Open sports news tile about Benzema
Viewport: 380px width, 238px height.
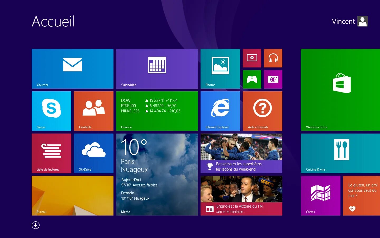point(241,153)
